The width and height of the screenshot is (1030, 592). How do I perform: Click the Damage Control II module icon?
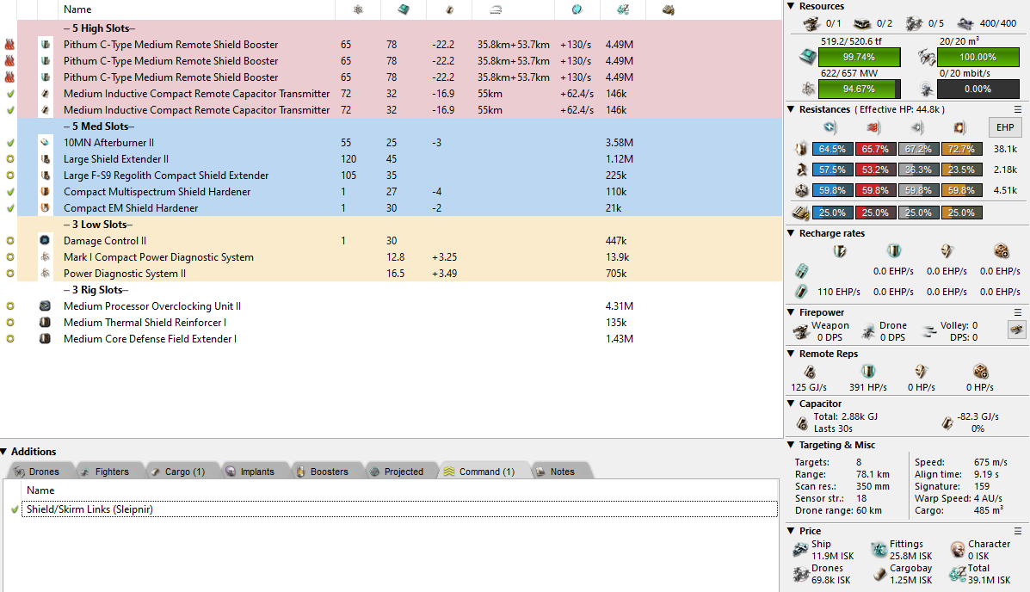click(x=45, y=241)
